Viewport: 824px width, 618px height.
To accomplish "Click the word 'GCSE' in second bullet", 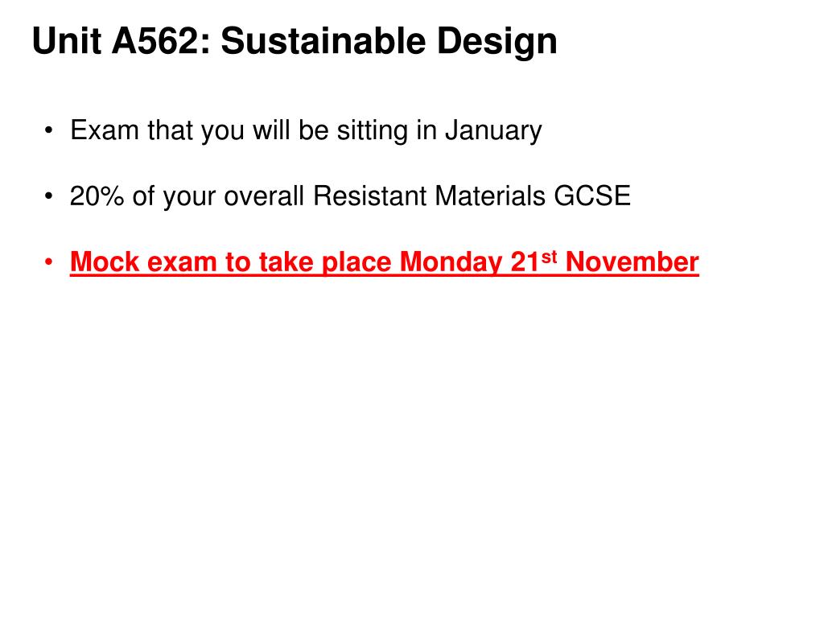I will [592, 196].
